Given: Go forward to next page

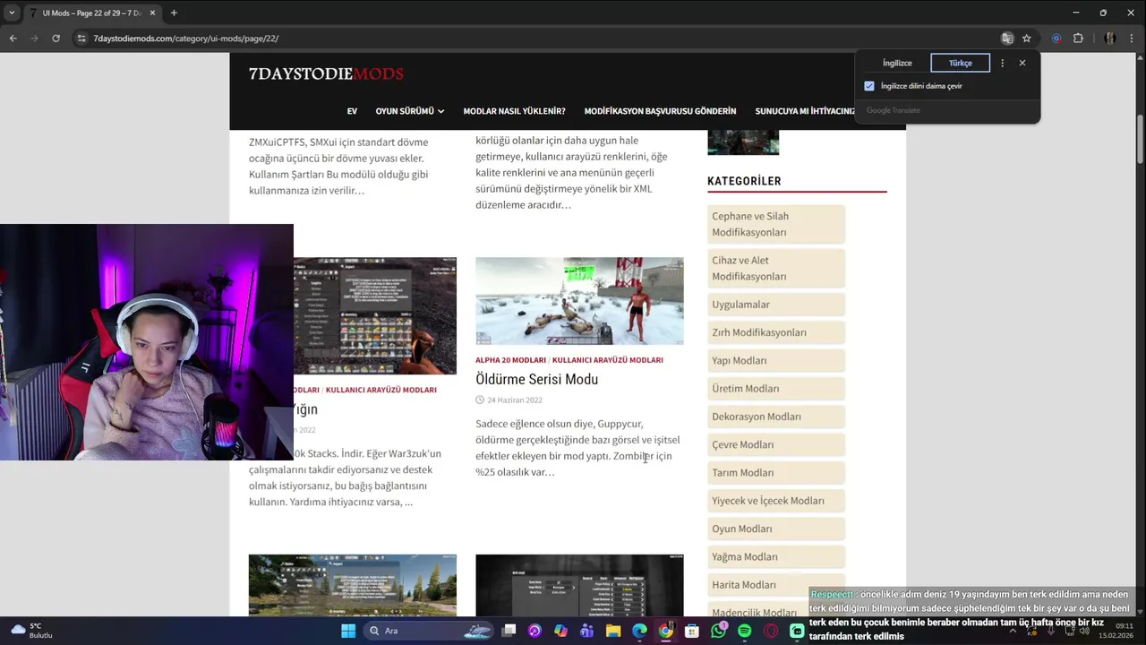Looking at the screenshot, I should tap(34, 39).
